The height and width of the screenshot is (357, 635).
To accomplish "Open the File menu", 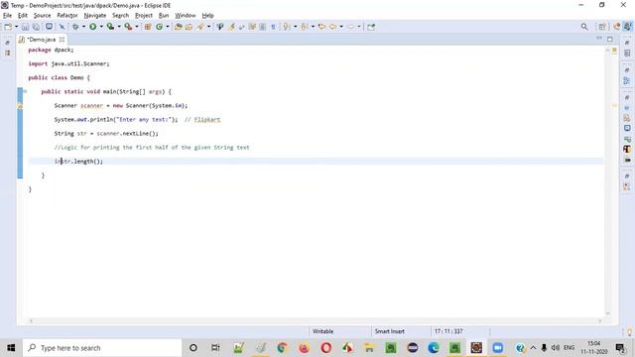I will click(x=7, y=16).
